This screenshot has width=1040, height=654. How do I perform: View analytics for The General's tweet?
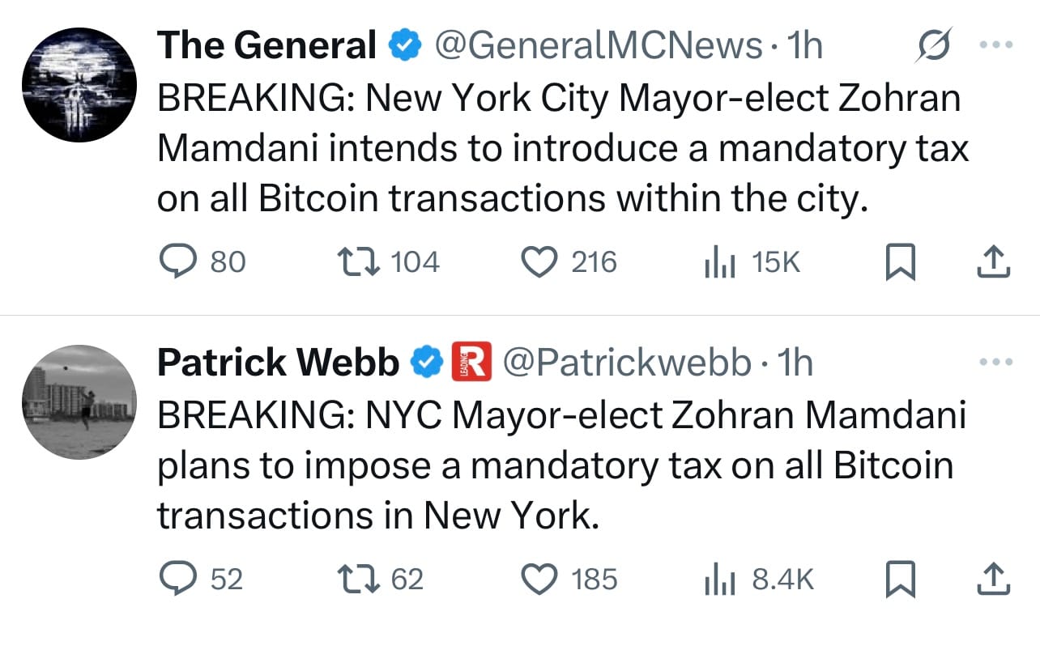718,262
